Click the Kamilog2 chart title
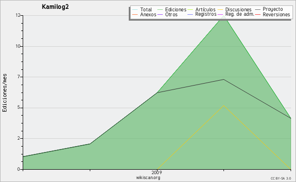 click(x=55, y=7)
